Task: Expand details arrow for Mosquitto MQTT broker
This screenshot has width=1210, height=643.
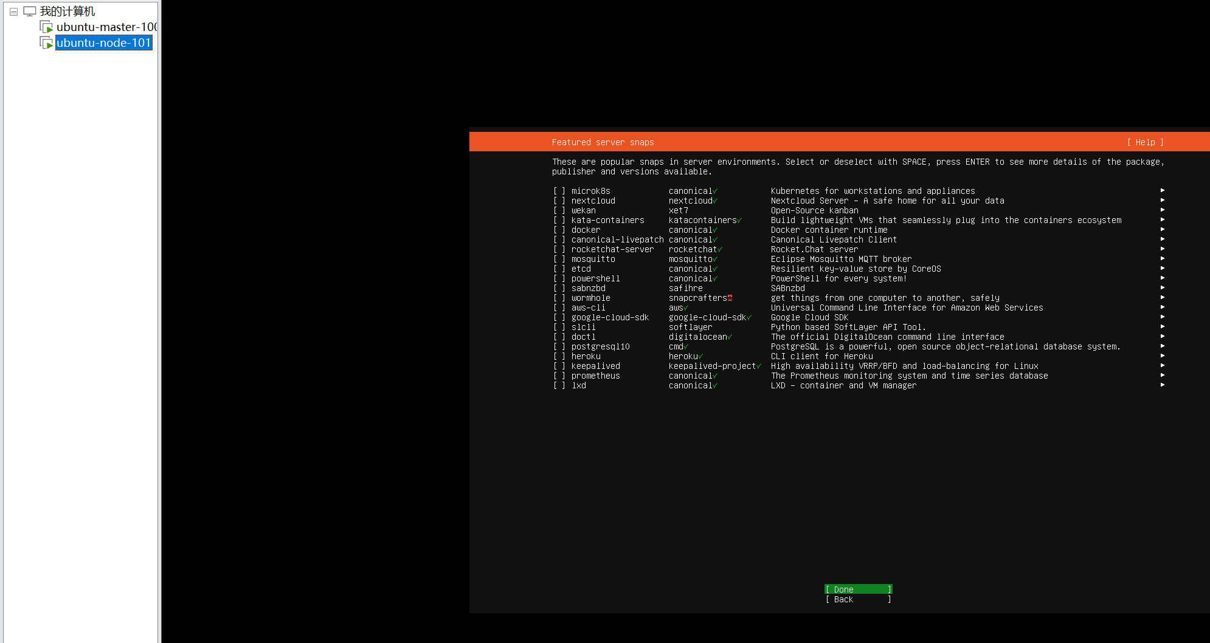Action: 1163,258
